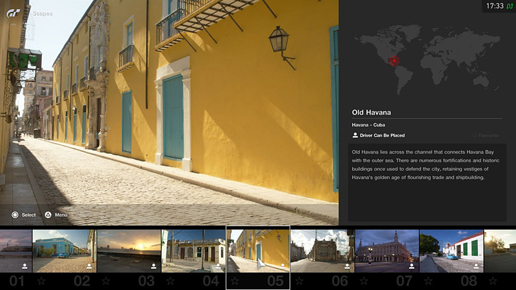Click the Havana - Cuba location text
This screenshot has width=516, height=290.
(368, 125)
